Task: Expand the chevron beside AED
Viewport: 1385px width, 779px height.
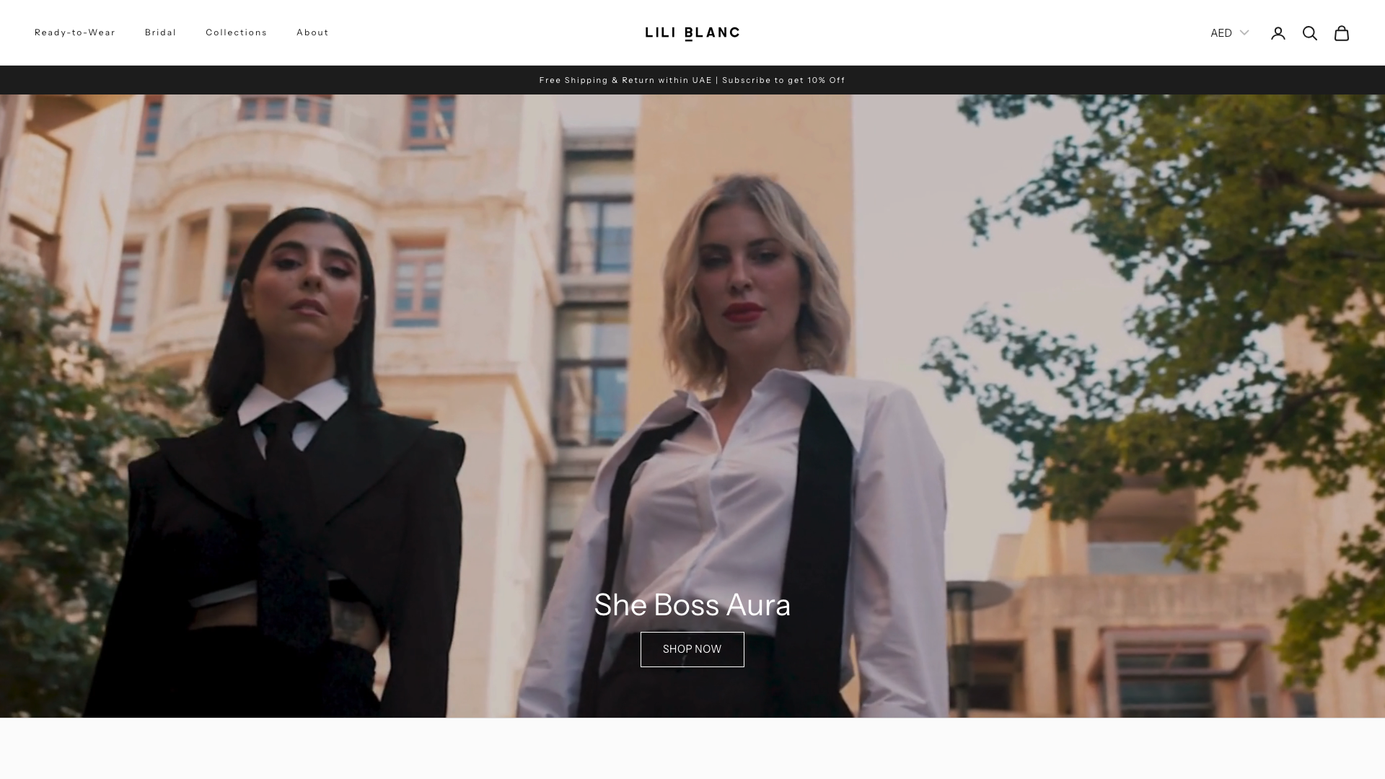Action: tap(1244, 32)
